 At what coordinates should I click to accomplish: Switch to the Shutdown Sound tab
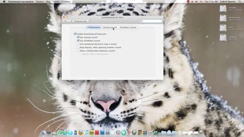pyautogui.click(x=128, y=27)
